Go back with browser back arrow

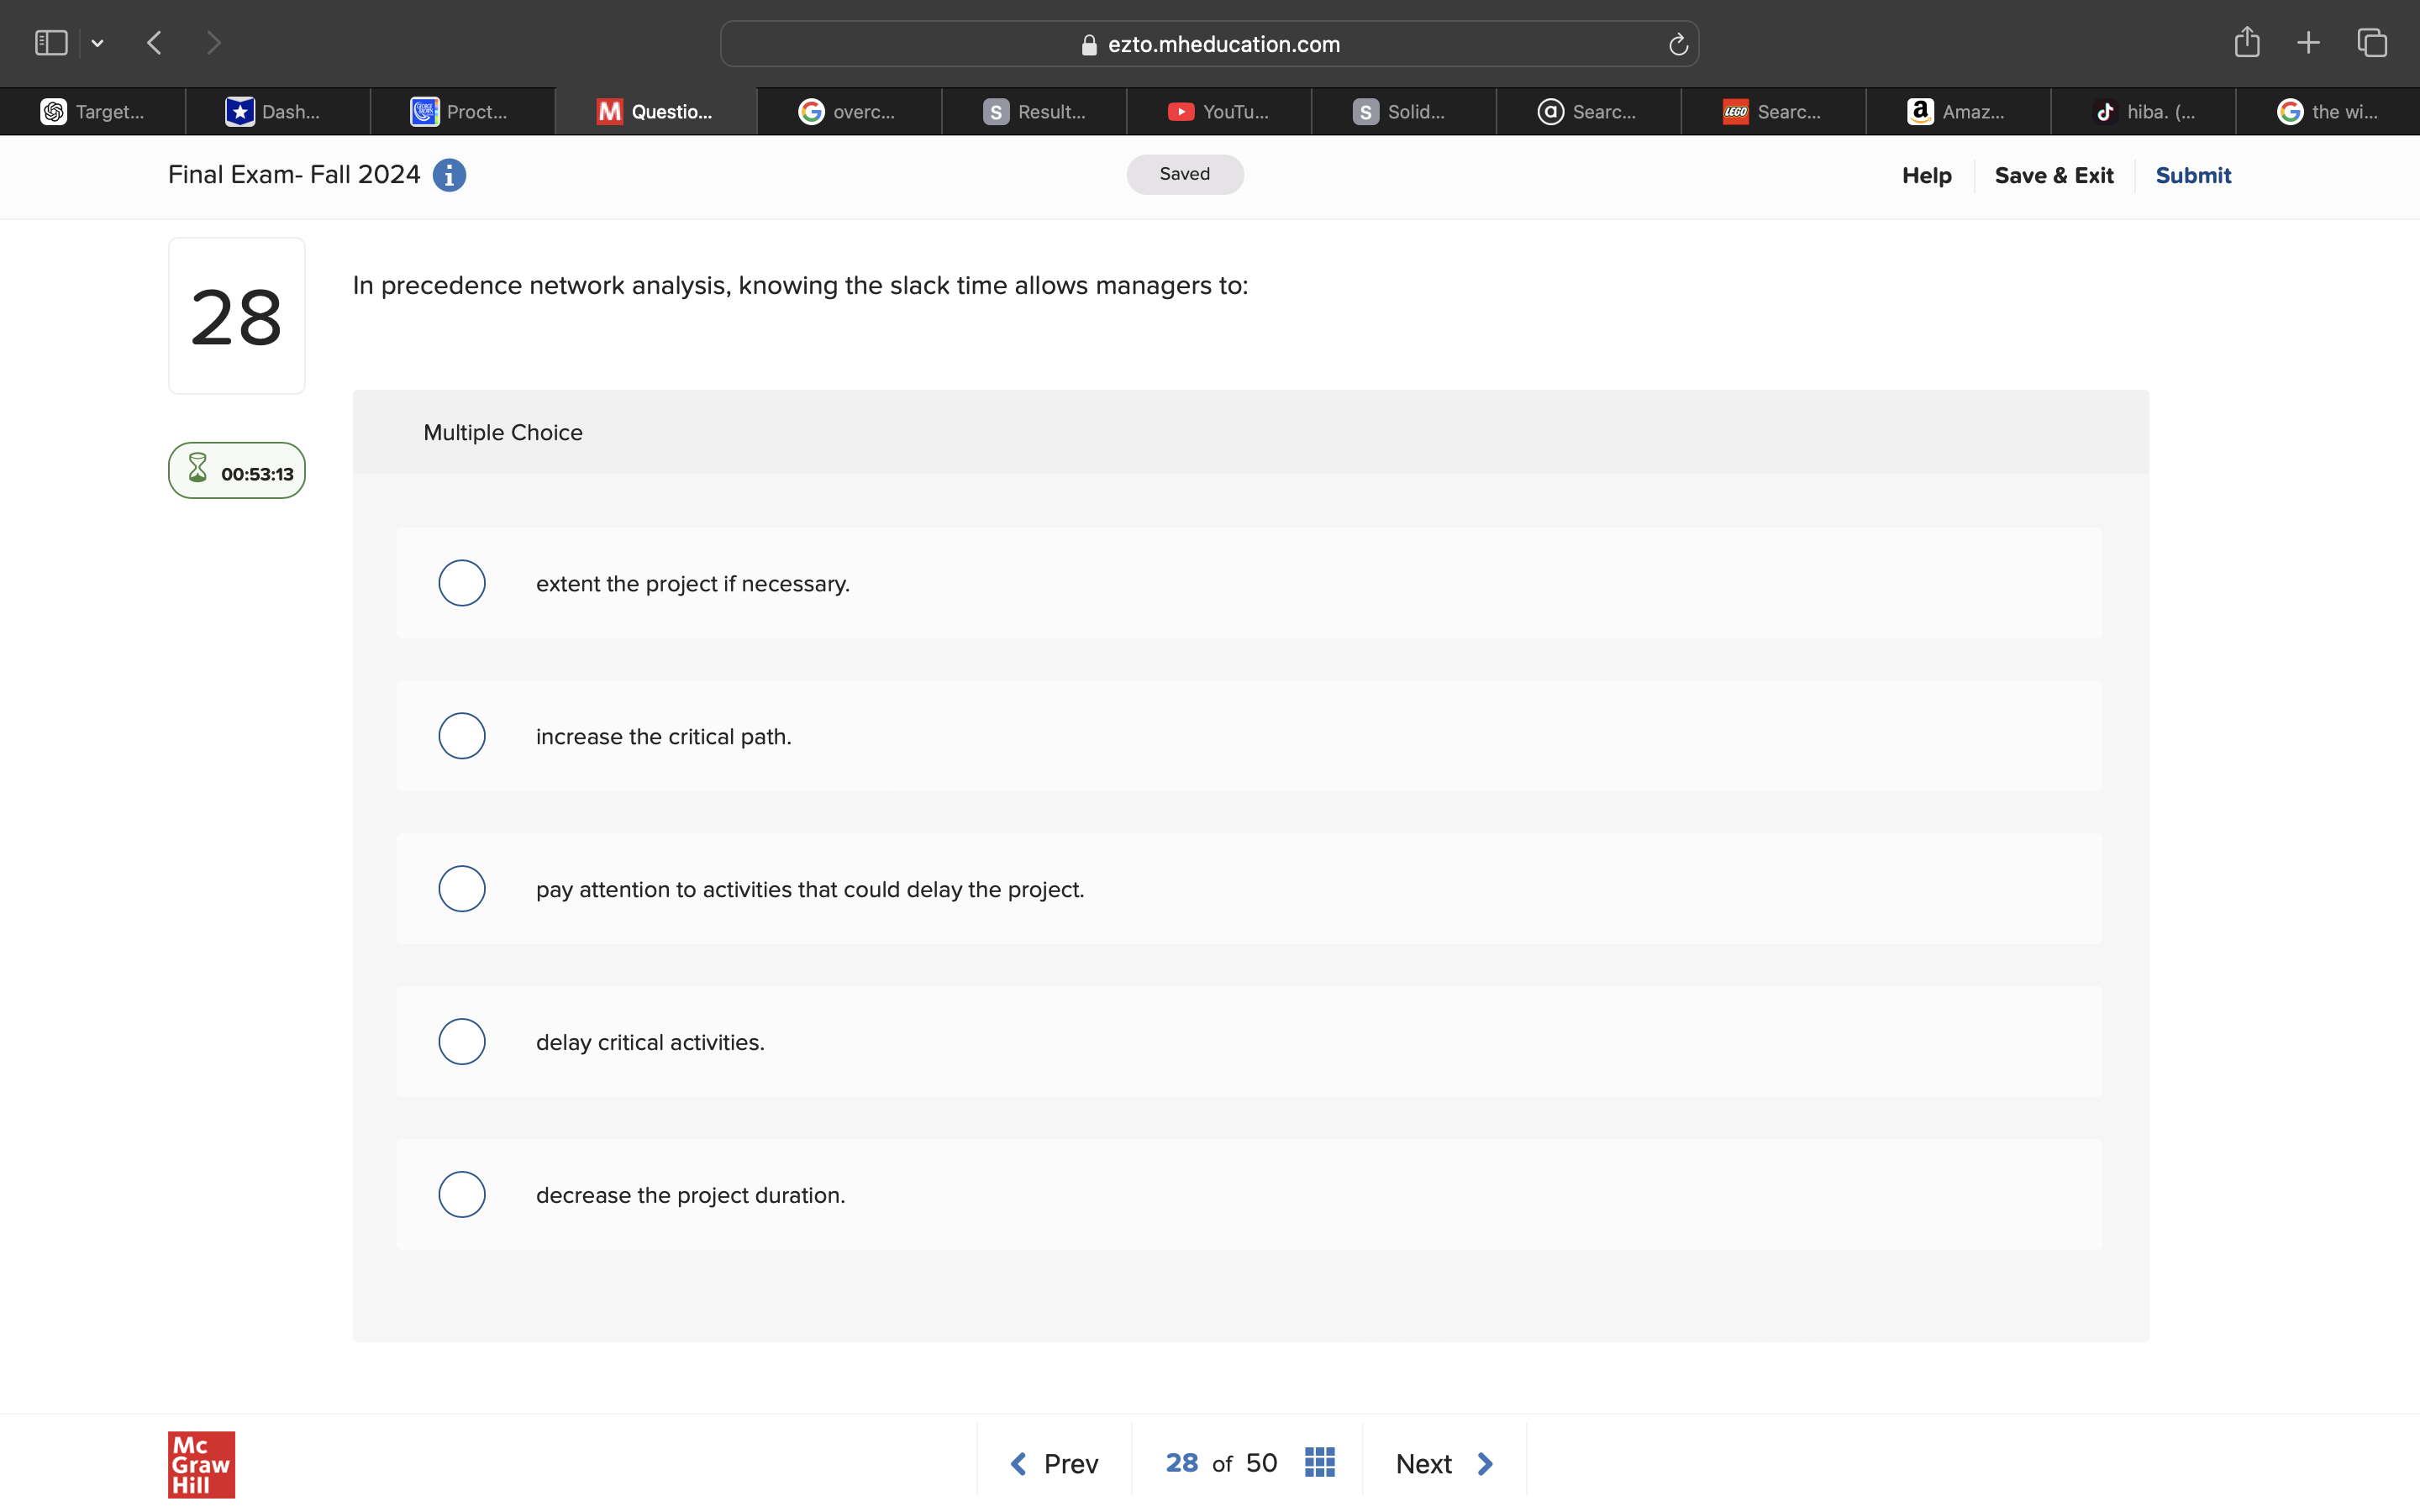[x=154, y=43]
